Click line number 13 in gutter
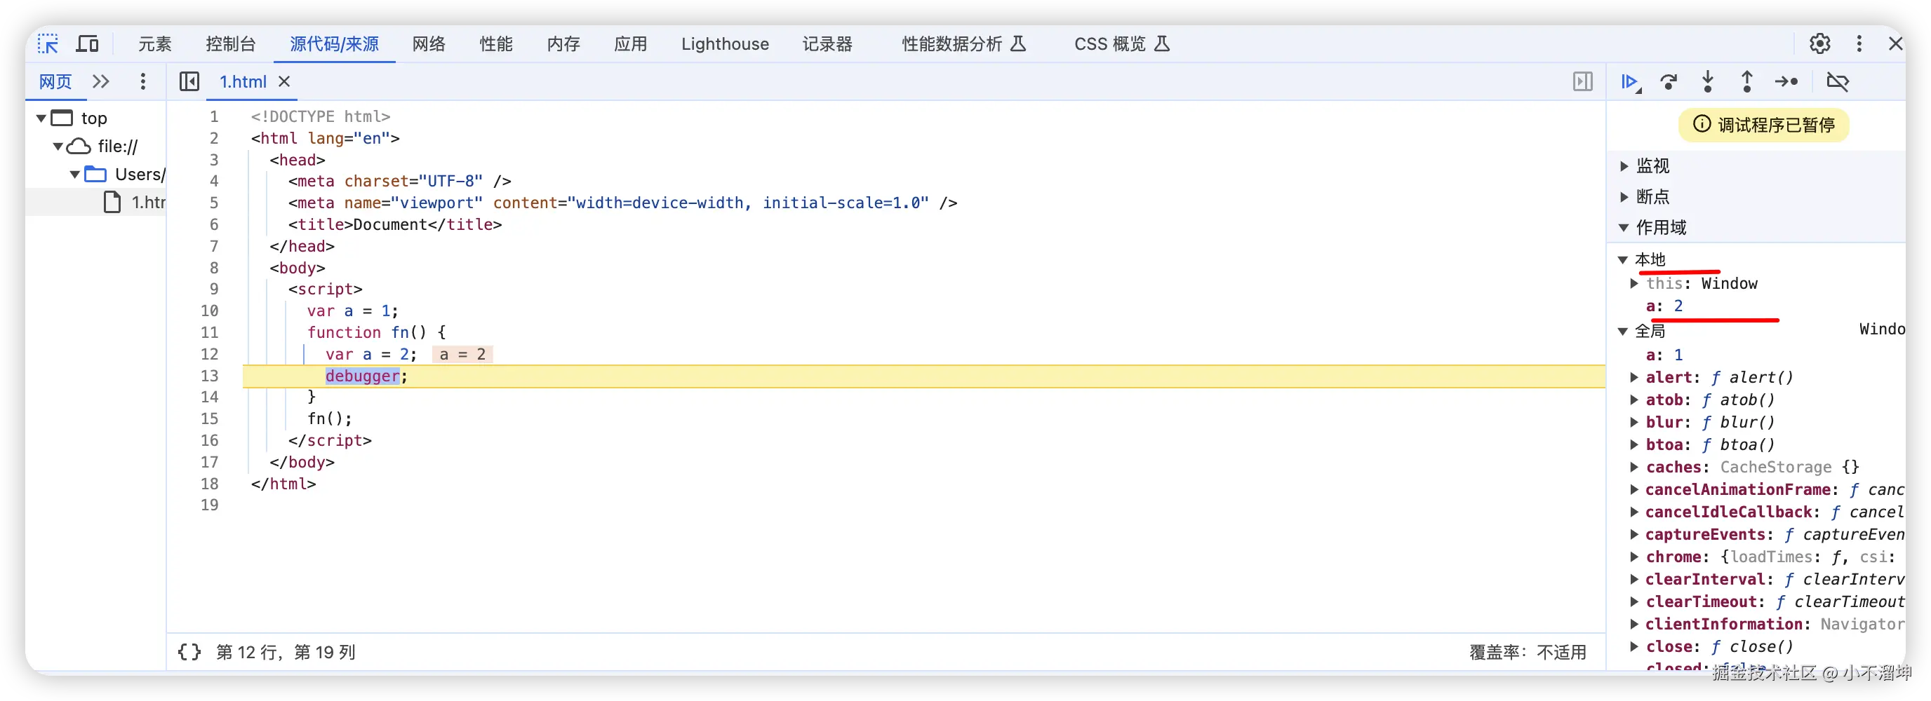Image resolution: width=1931 pixels, height=701 pixels. tap(209, 375)
